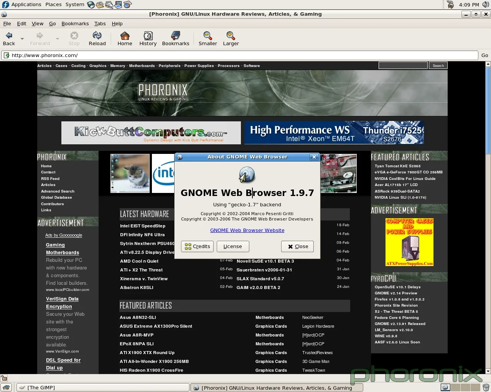Viewport: 491px width, 392px height.
Task: Click scrollbar down arrow at bottom
Action: [x=488, y=371]
